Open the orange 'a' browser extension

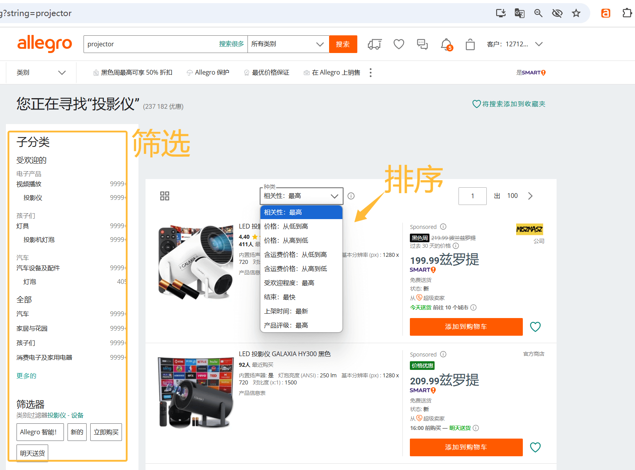(606, 13)
